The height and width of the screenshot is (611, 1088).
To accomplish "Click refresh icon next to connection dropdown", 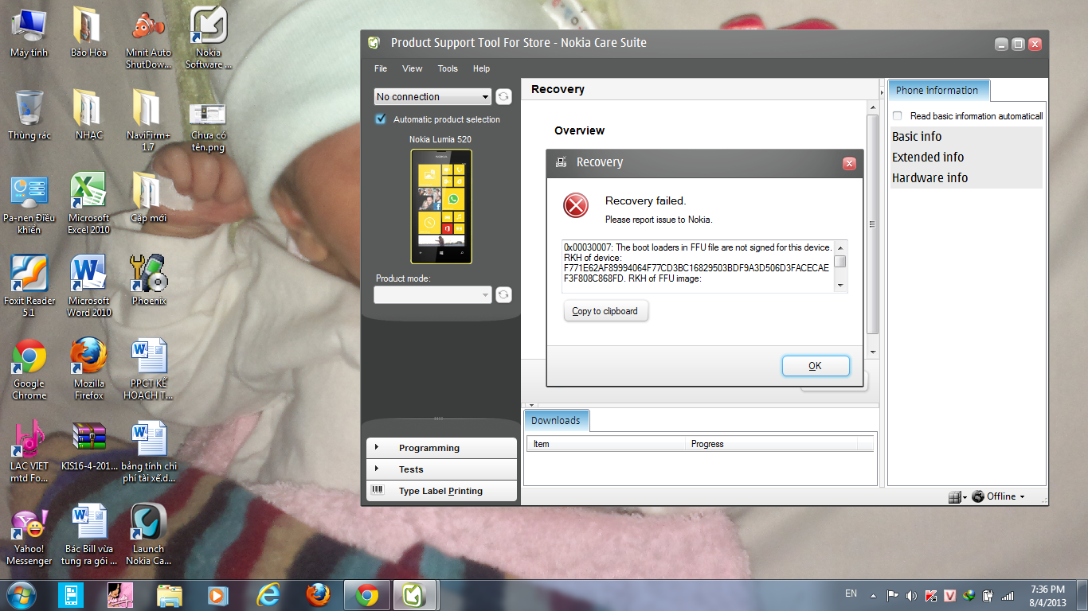I will click(503, 97).
